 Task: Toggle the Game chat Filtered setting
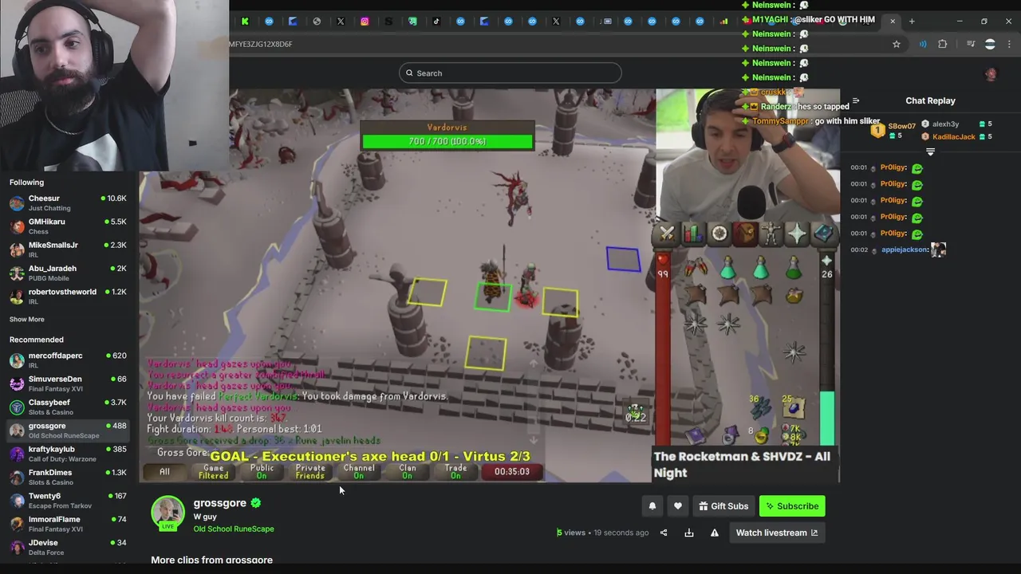(213, 472)
